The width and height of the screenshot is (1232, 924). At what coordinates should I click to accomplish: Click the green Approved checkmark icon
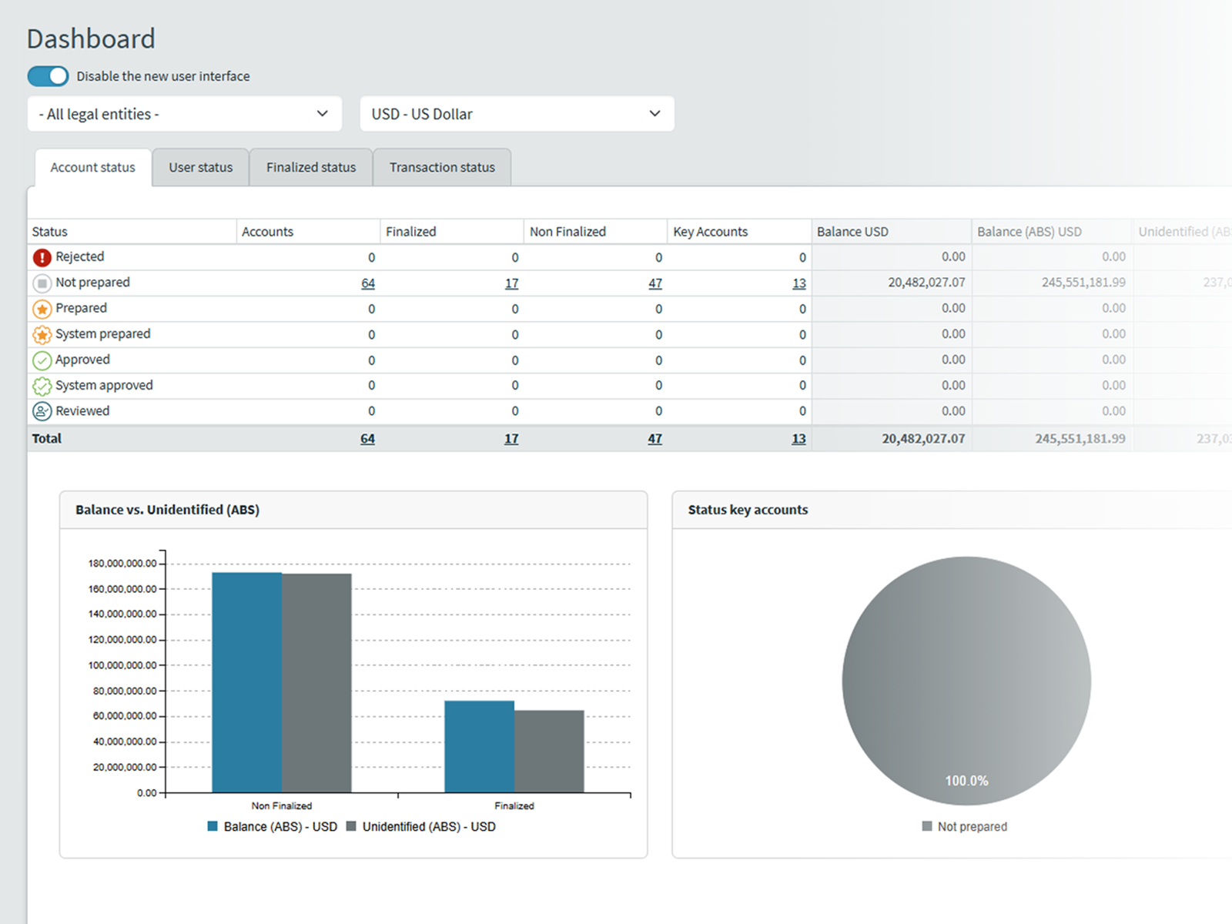[42, 360]
